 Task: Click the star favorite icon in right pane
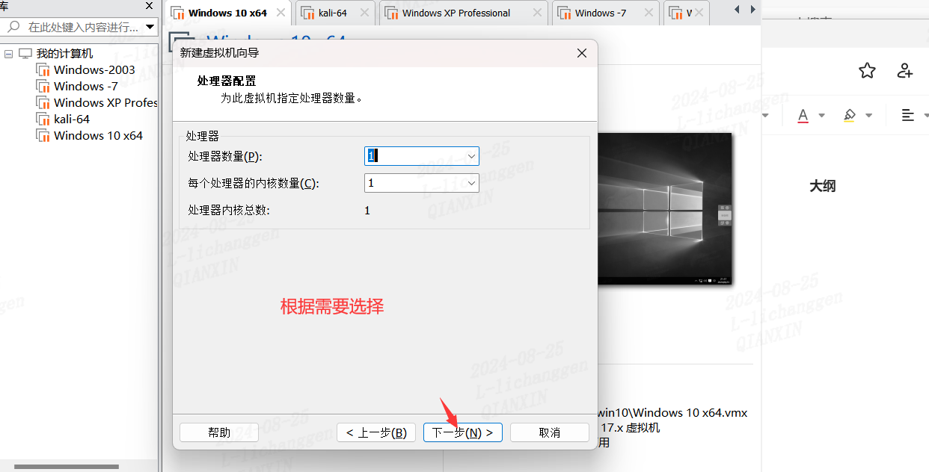(867, 71)
